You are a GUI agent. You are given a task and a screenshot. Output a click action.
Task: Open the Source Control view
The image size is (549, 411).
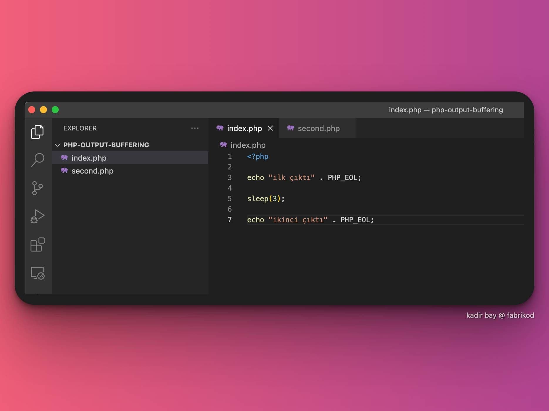(x=37, y=188)
